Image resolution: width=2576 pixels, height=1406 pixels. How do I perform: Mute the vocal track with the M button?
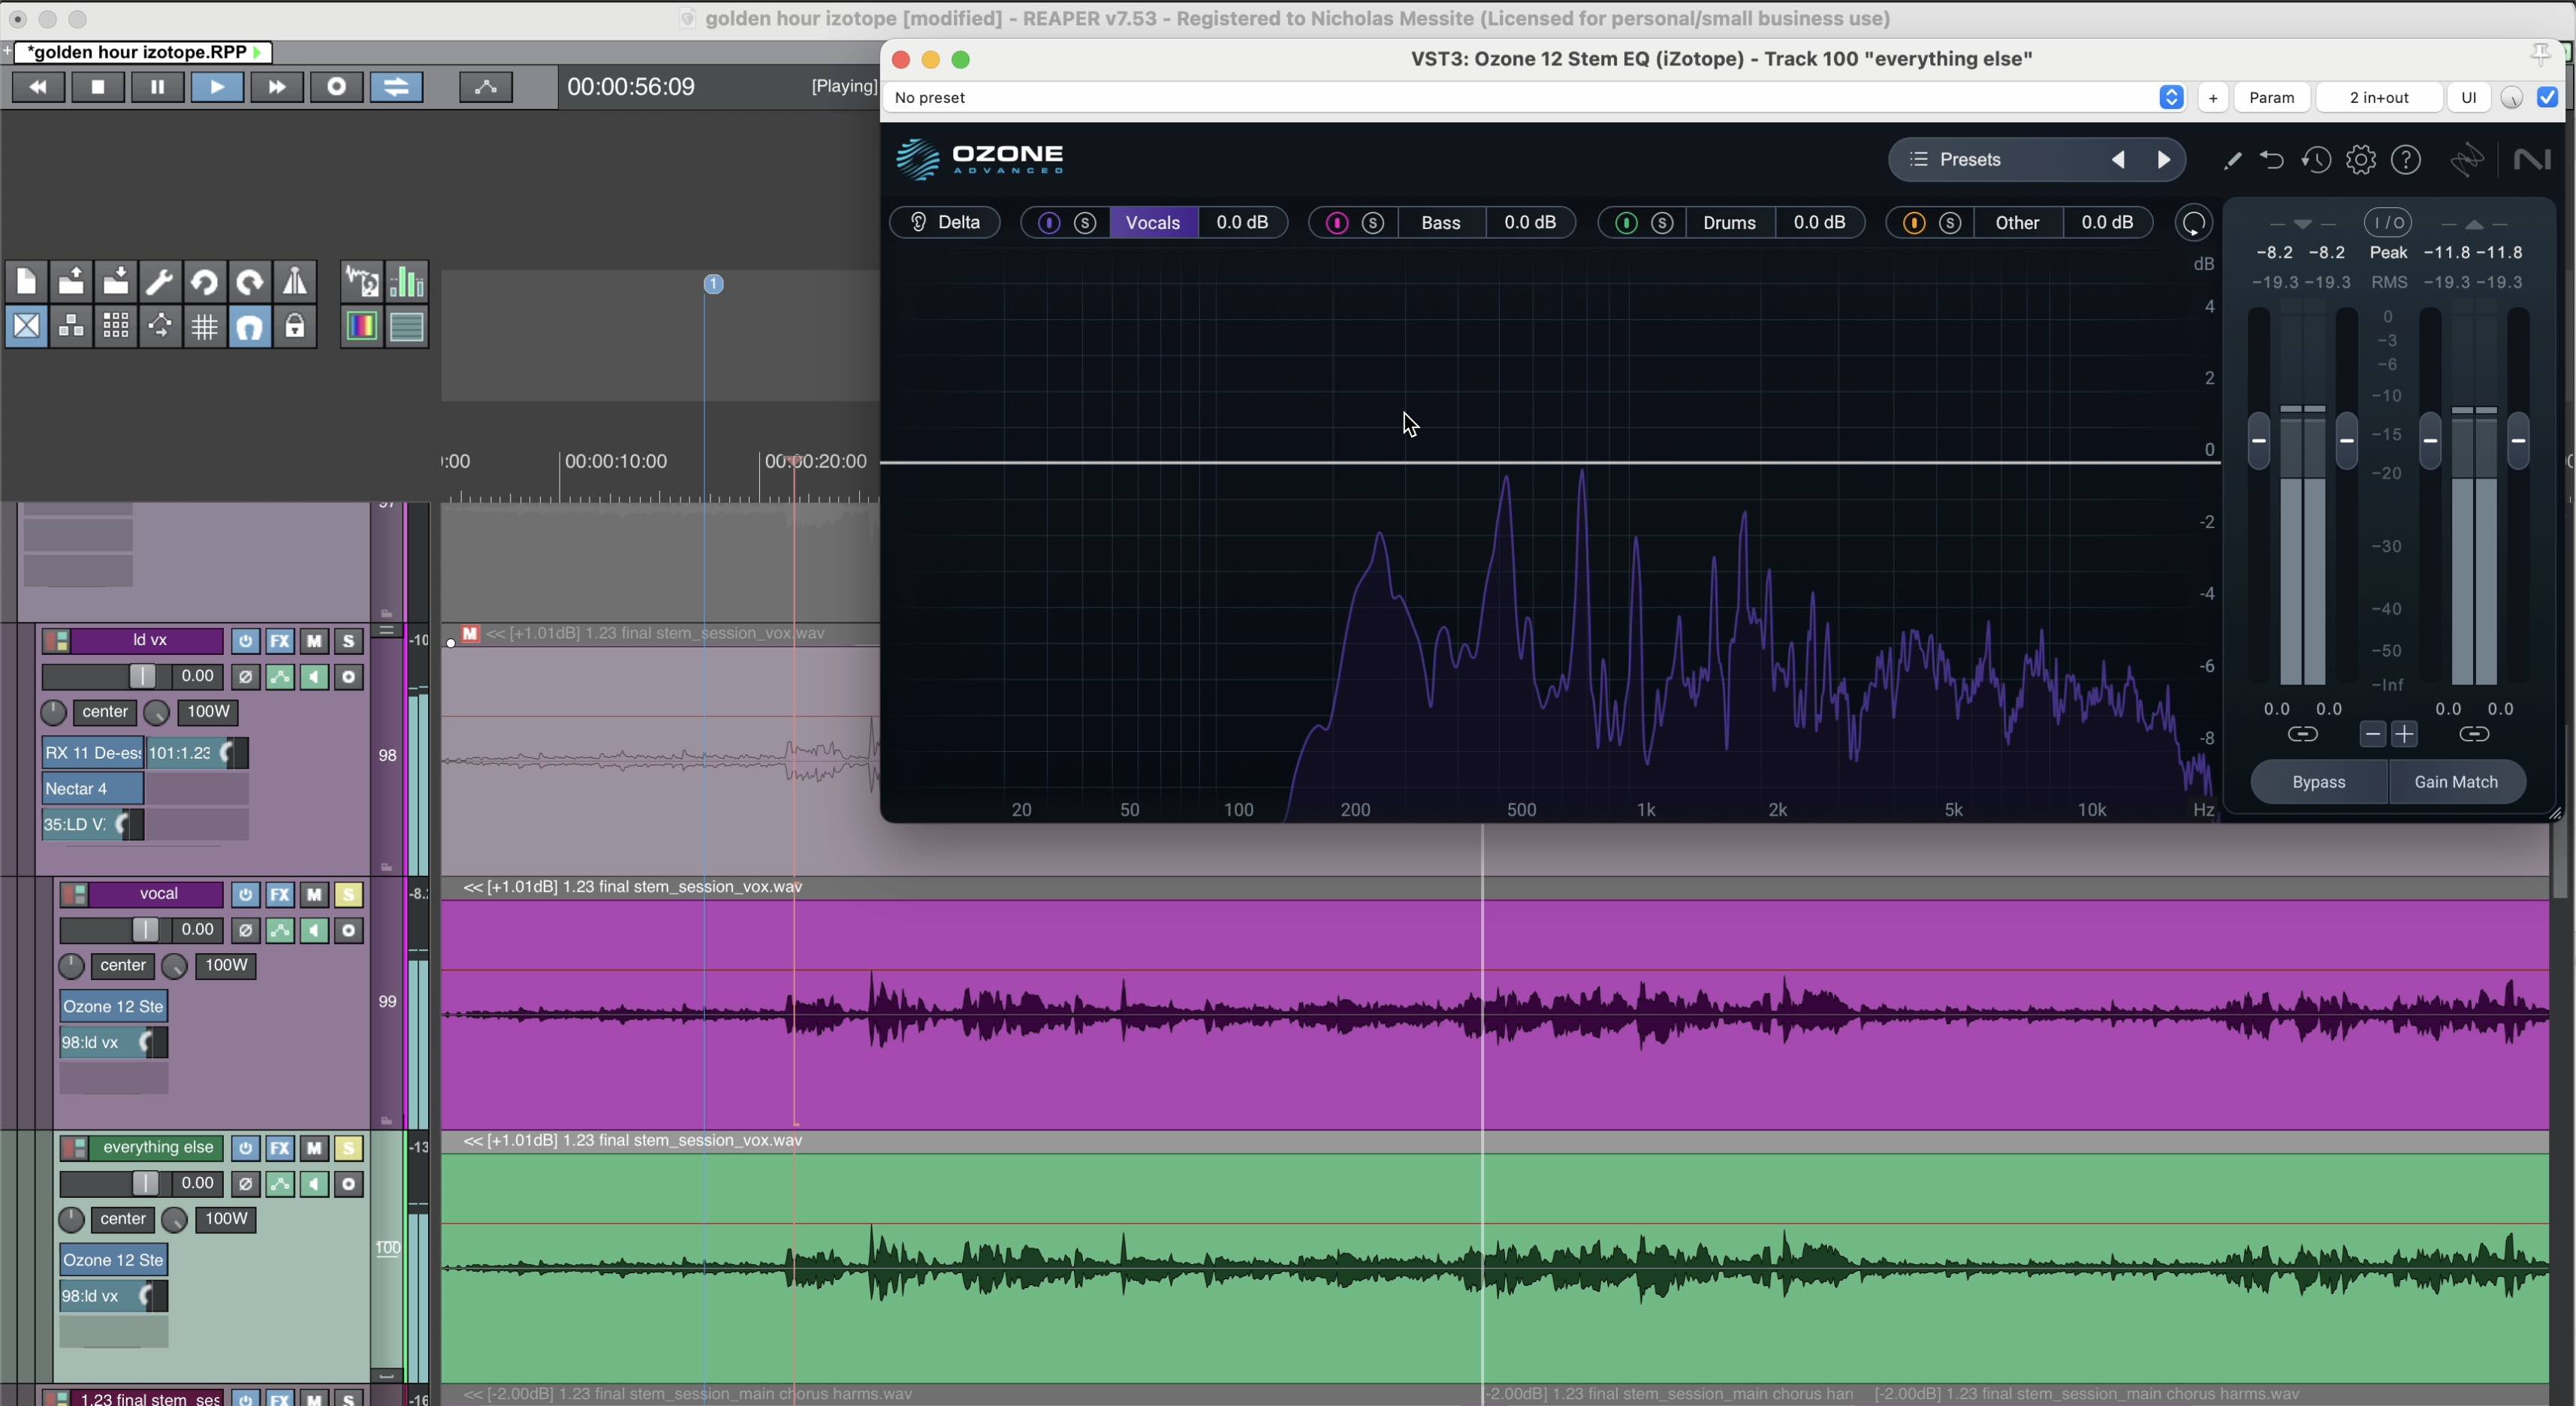[314, 894]
